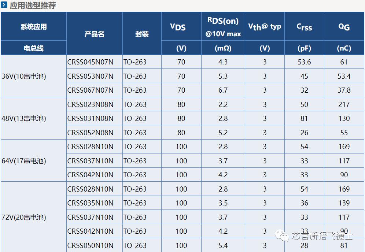Click TO-263 in the CRSS045N07N row

pos(135,62)
